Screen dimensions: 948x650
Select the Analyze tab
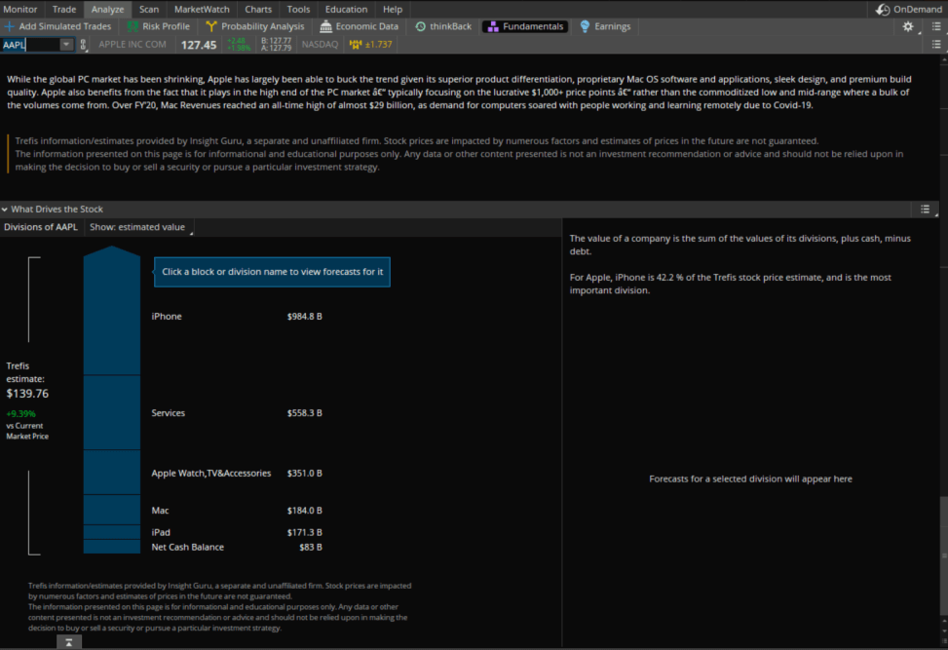[x=107, y=9]
